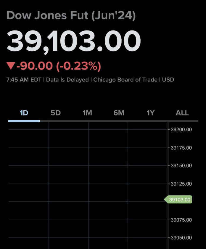
Task: Click the 39075.00 axis price label
Action: [x=181, y=220]
